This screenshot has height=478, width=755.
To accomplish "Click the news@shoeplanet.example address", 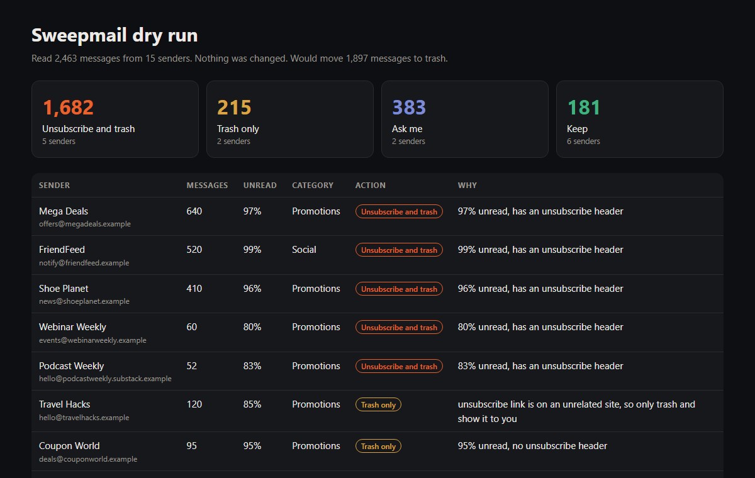I will click(x=84, y=301).
